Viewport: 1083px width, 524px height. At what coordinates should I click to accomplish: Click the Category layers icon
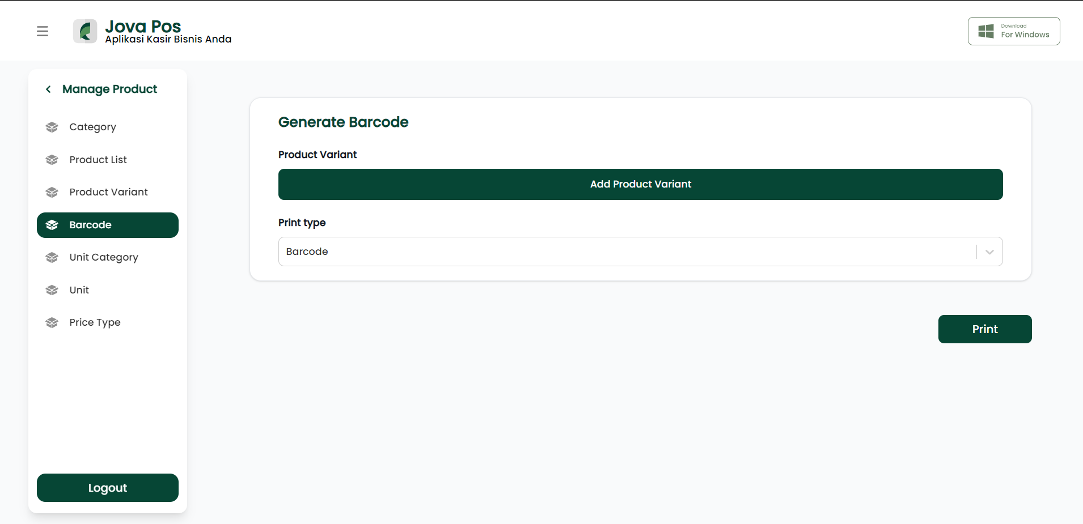(52, 127)
